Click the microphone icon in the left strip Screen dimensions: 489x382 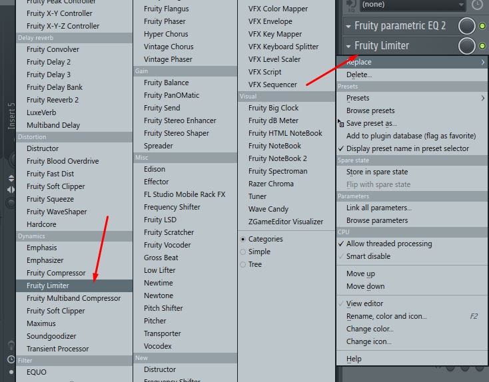coord(11,345)
